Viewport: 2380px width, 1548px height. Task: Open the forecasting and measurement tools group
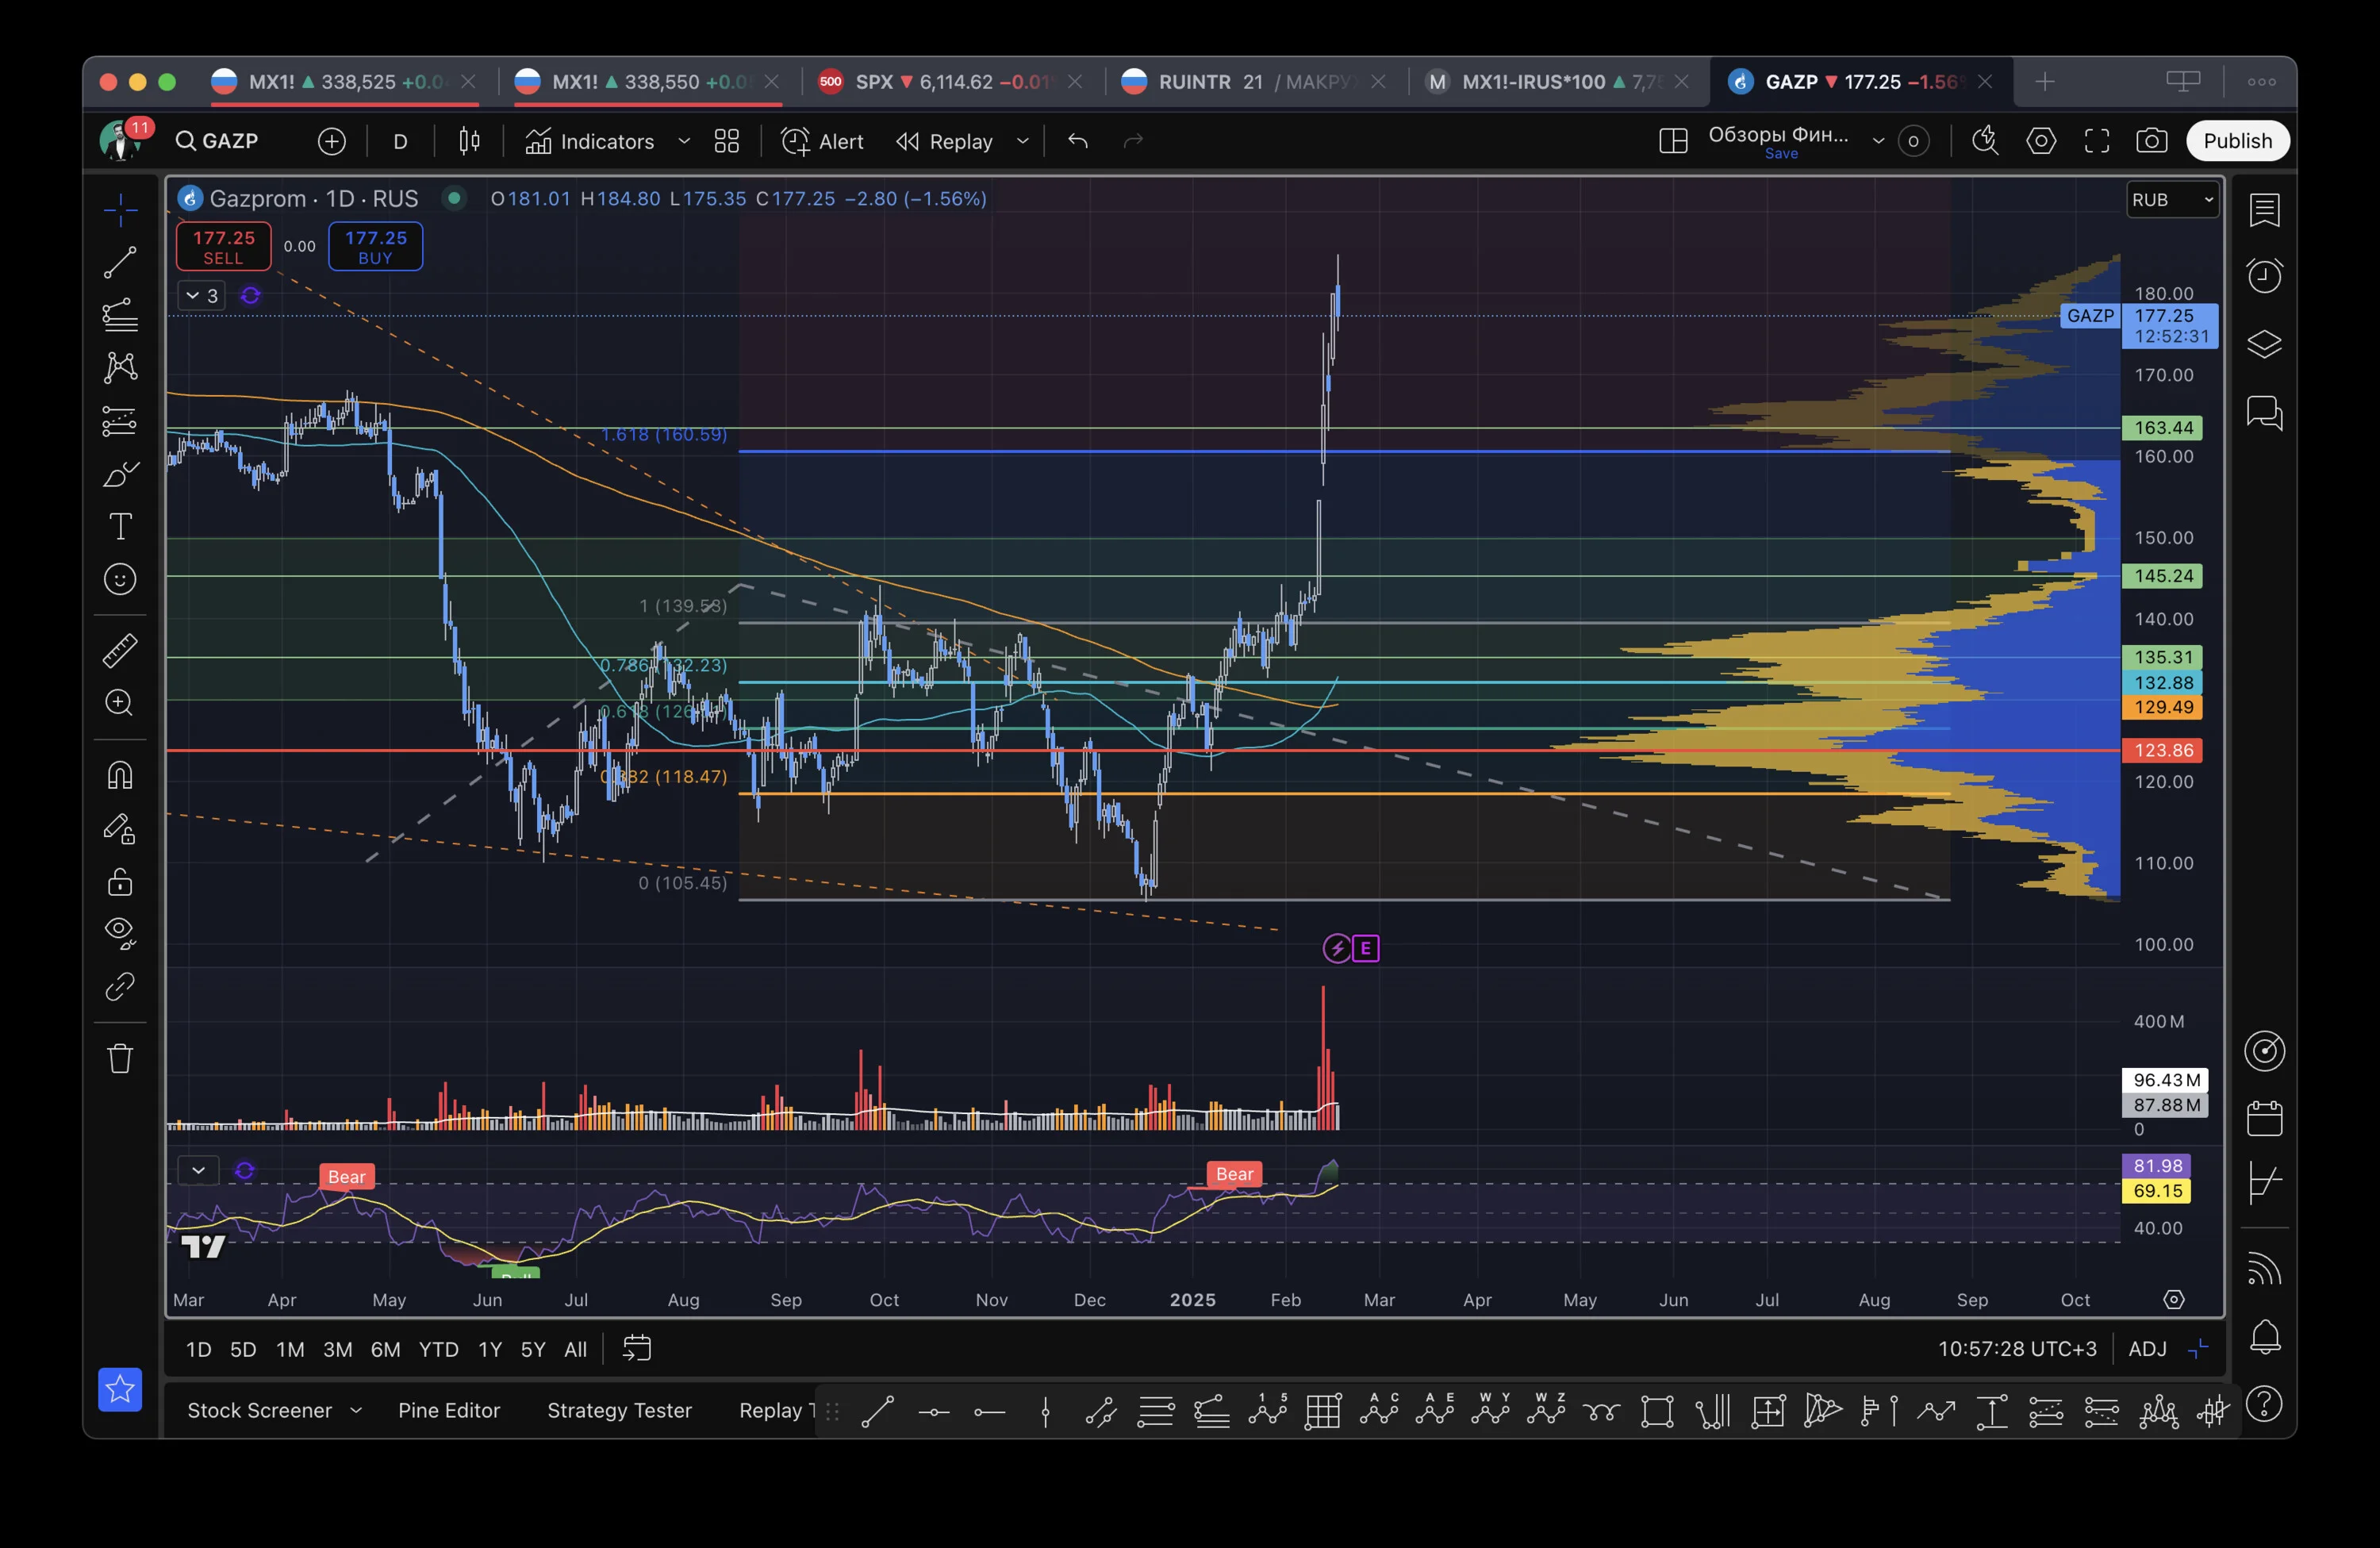120,420
